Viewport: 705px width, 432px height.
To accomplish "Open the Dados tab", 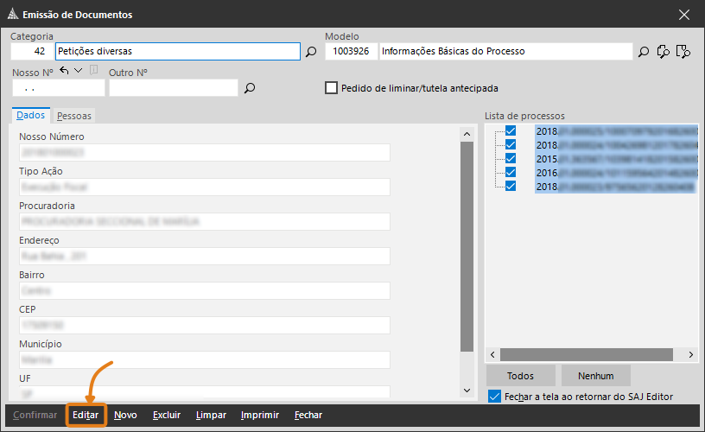I will pyautogui.click(x=30, y=116).
